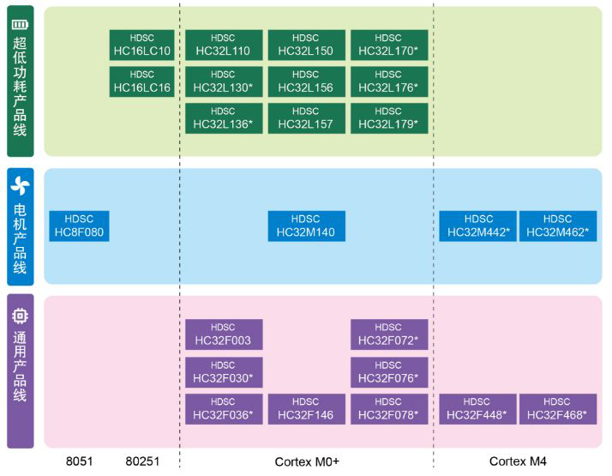612x476 pixels.
Task: Click the 电机产品线 sidebar label
Action: click(x=20, y=238)
